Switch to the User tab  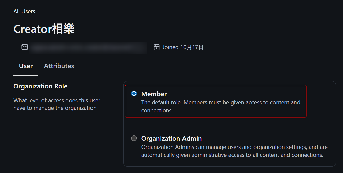coord(26,66)
